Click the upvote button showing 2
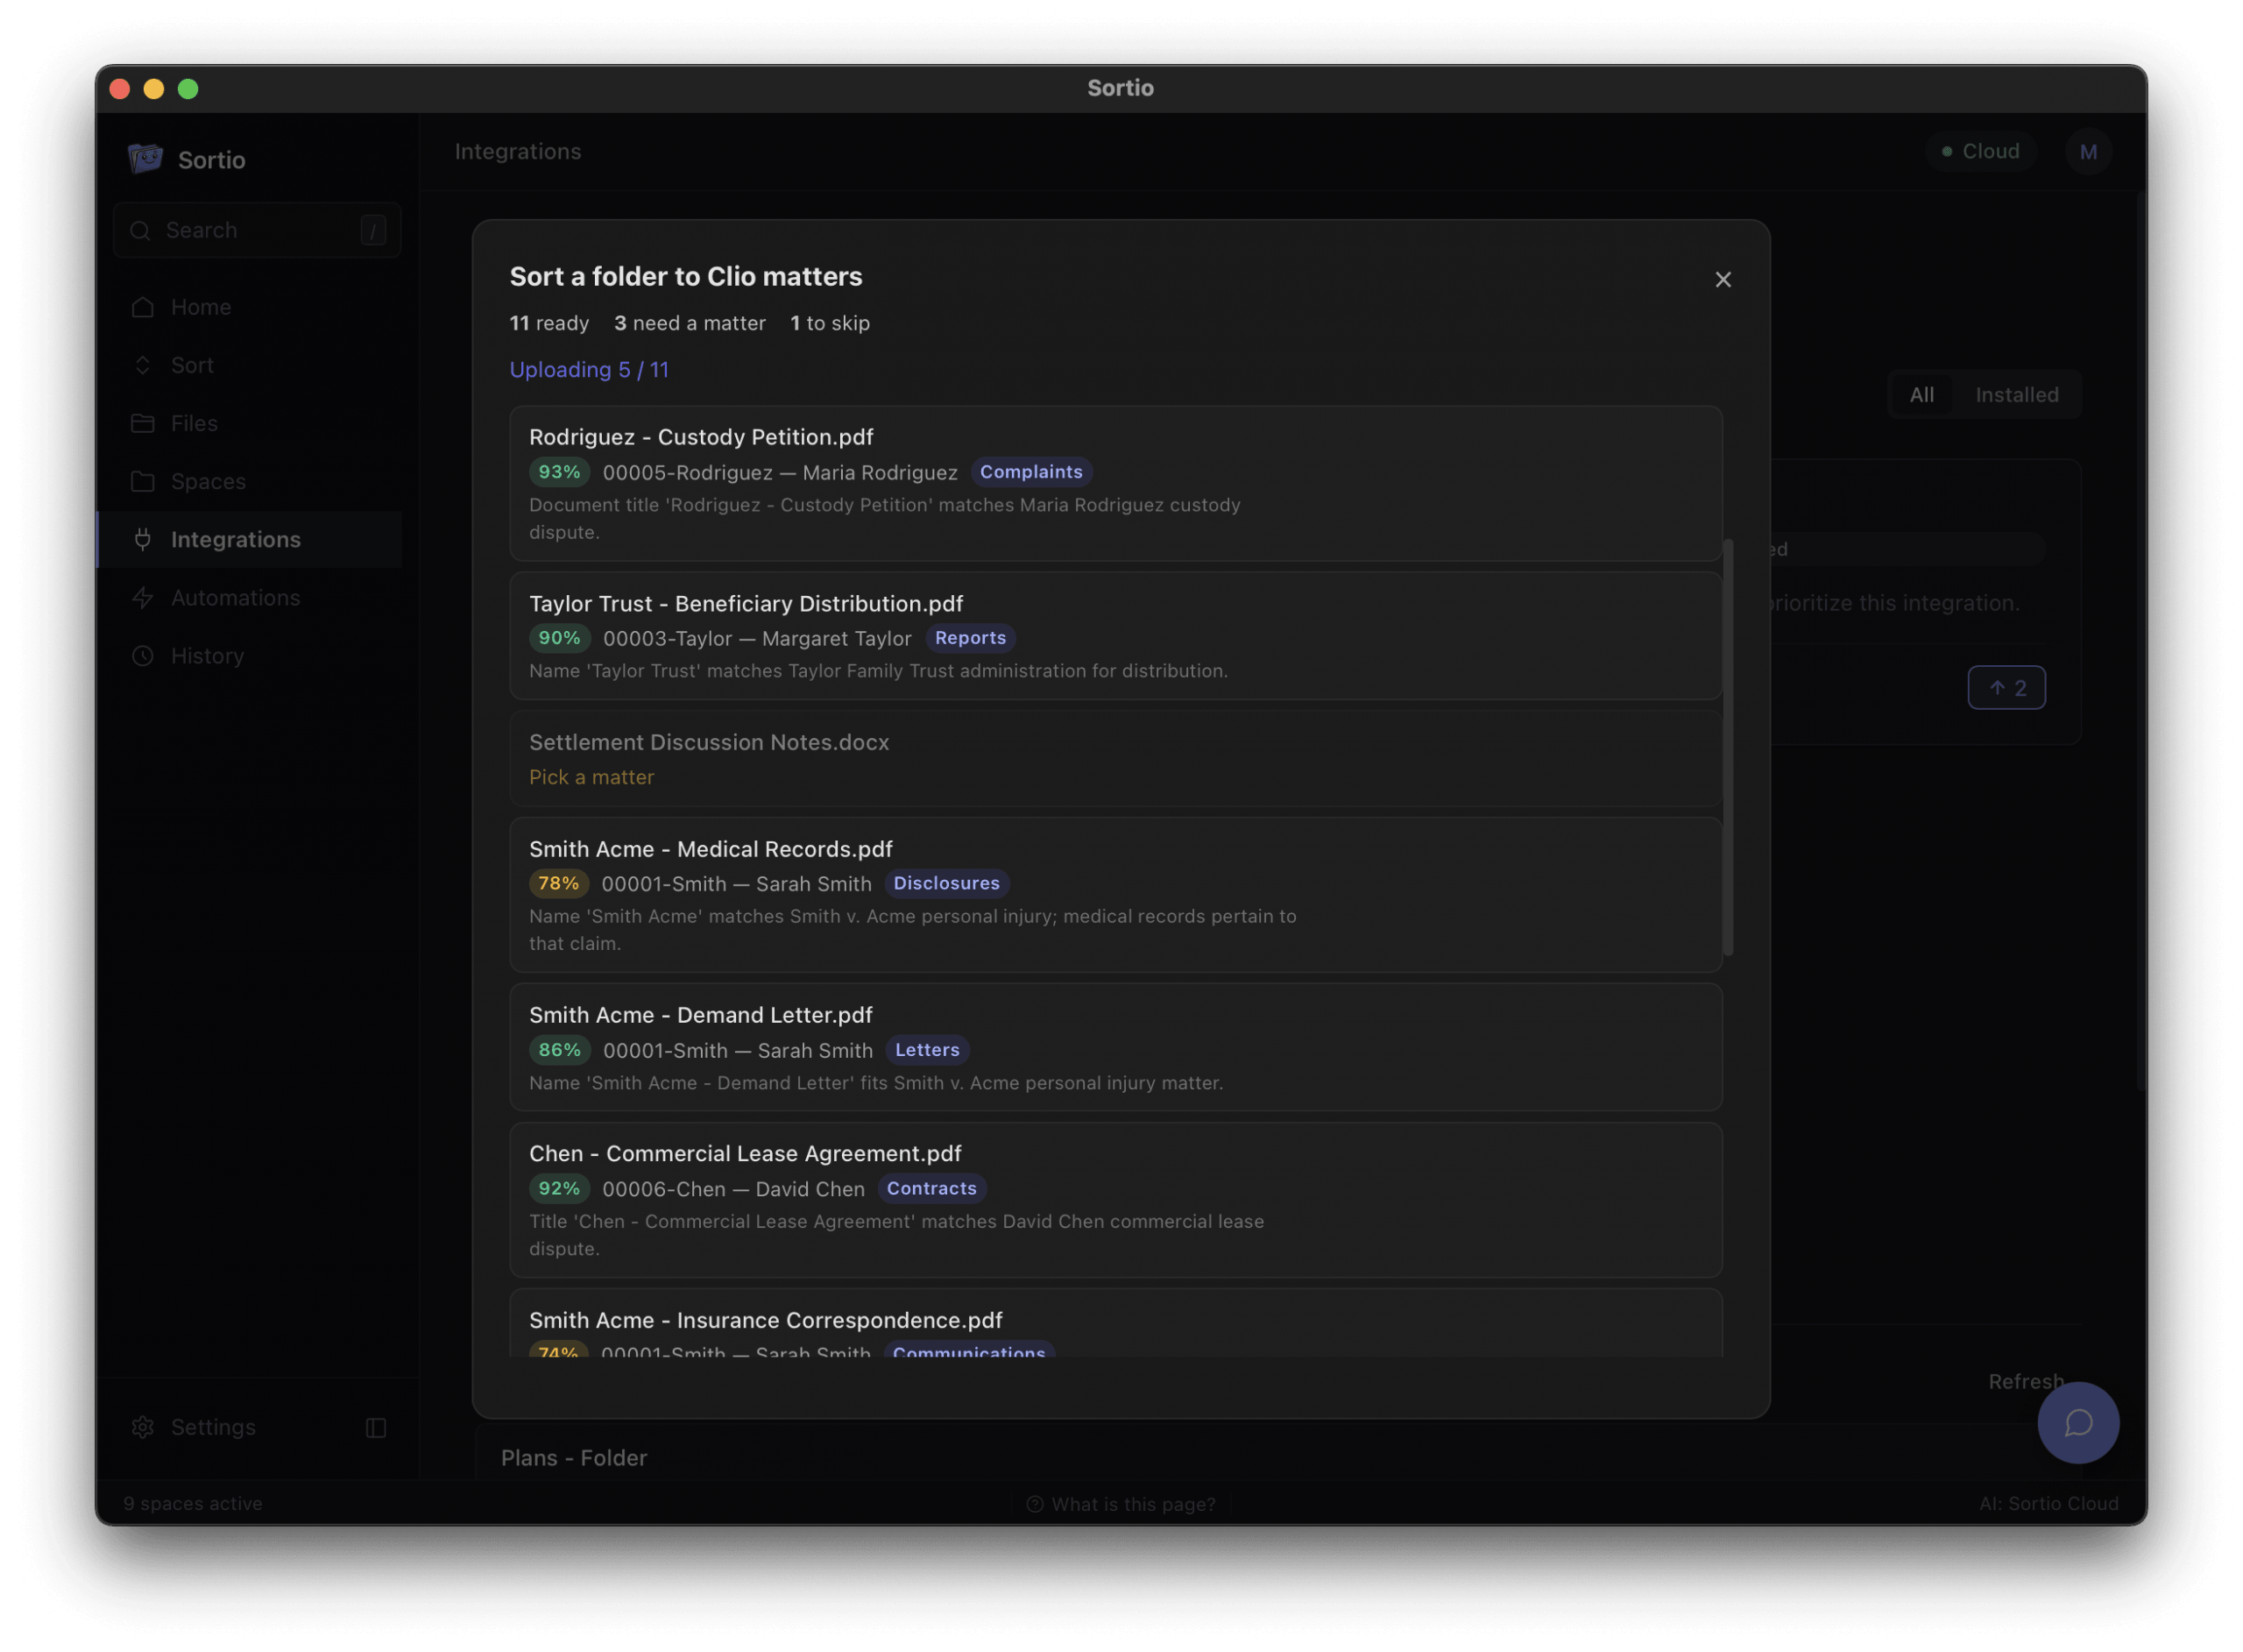The height and width of the screenshot is (1652, 2243). click(x=2006, y=688)
